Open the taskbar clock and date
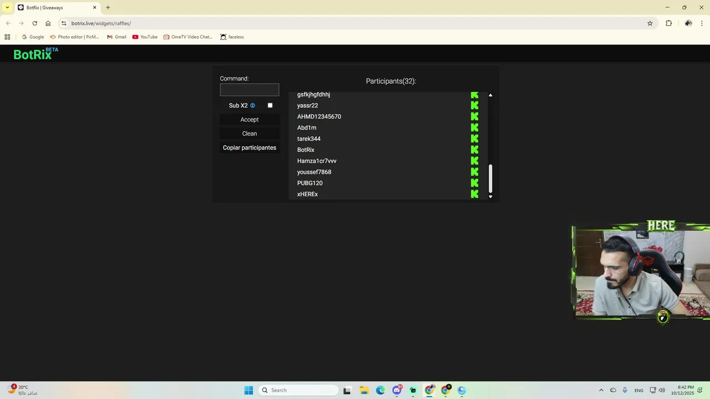This screenshot has height=399, width=710. [x=682, y=390]
